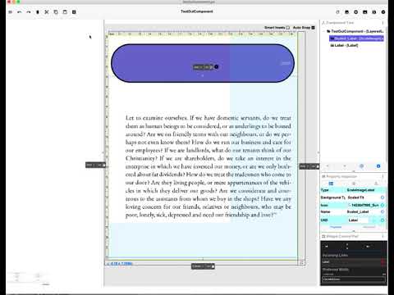Click the left arrow icon in the Widget Control Pad
This screenshot has width=394, height=295.
tap(327, 247)
